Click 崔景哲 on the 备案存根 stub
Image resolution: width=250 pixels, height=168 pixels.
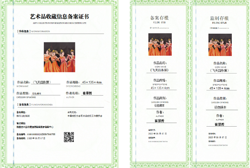[159, 121]
